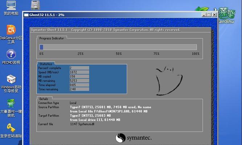The width and height of the screenshot is (242, 145).
Task: Click the Current file label
Action: pyautogui.click(x=45, y=124)
